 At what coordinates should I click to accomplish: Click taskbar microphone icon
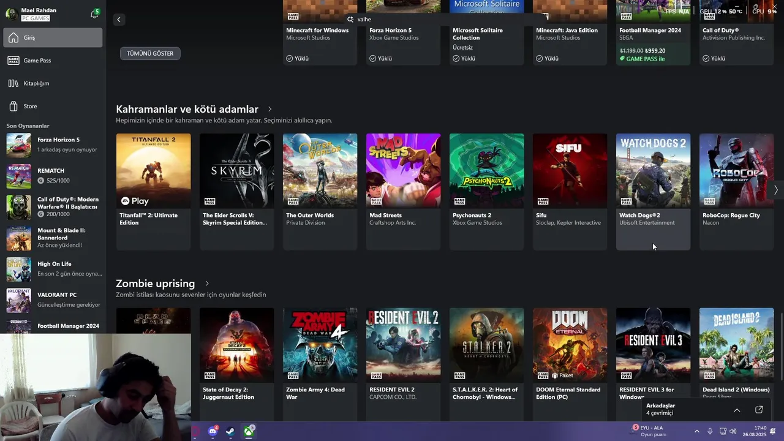[710, 431]
